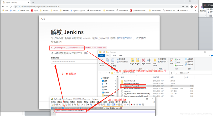Click Notepad++ Redo toolbar icon

point(84,104)
